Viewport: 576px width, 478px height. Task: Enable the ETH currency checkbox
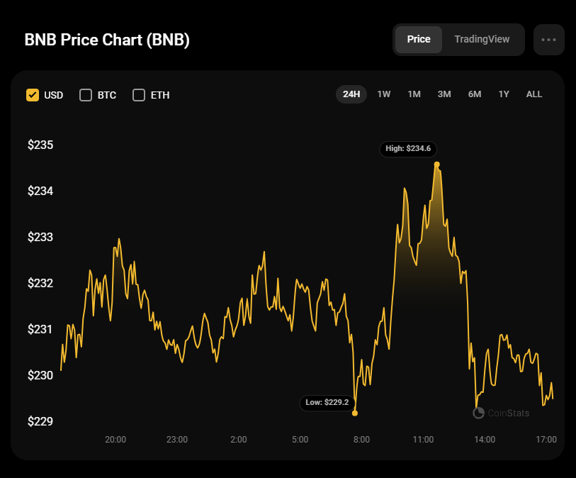coord(139,95)
